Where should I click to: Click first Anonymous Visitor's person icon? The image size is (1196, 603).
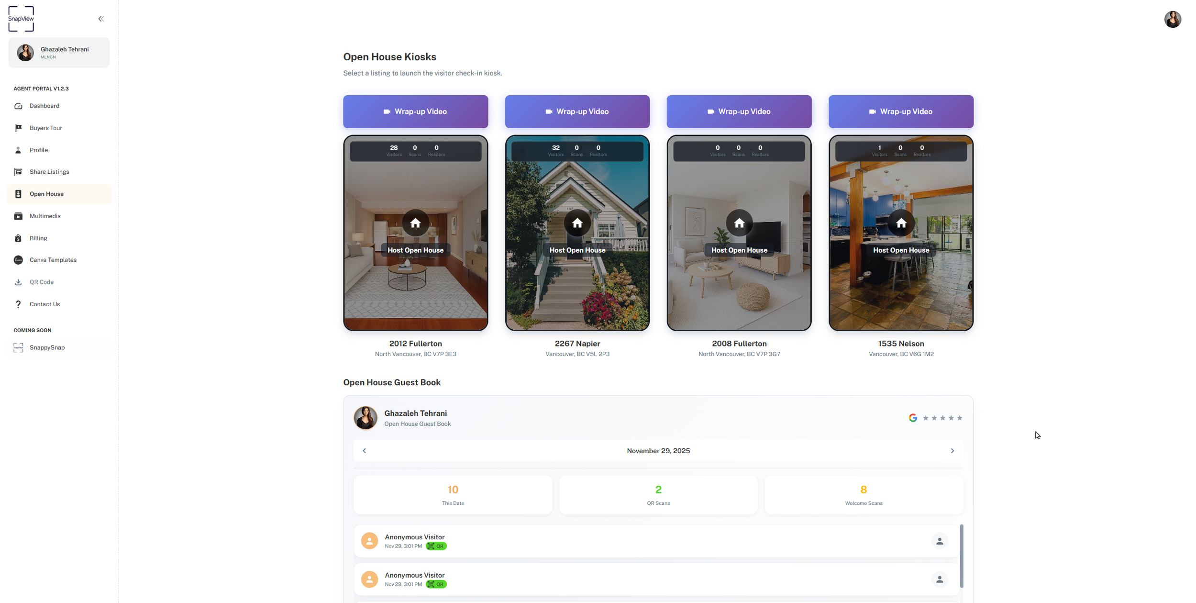coord(939,541)
